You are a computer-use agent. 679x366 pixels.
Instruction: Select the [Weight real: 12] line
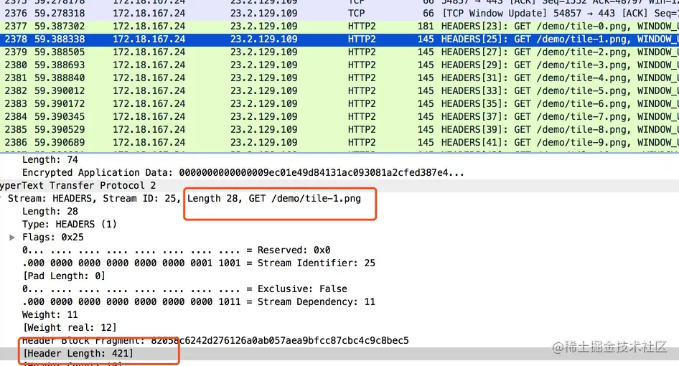(x=70, y=328)
